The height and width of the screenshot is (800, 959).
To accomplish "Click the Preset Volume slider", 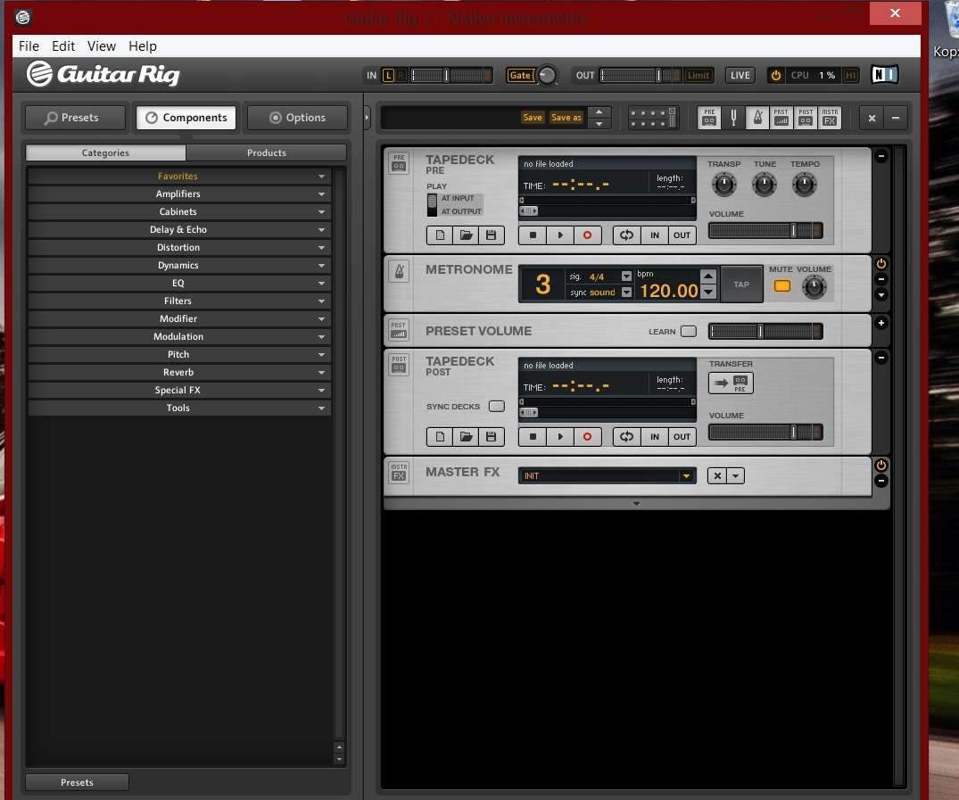I will [x=765, y=332].
